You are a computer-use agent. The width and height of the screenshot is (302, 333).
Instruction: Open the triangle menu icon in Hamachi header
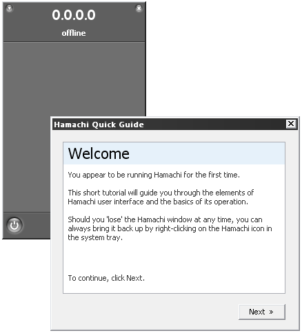10,8
